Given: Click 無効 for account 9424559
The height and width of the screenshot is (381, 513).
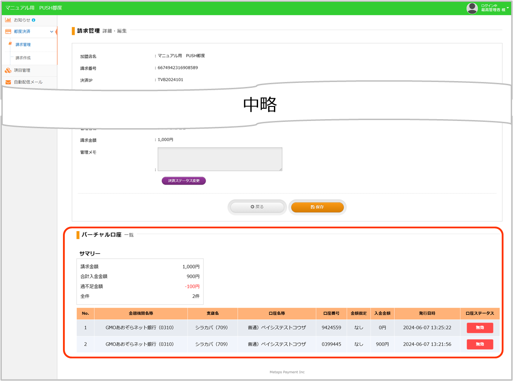Looking at the screenshot, I should coord(479,328).
